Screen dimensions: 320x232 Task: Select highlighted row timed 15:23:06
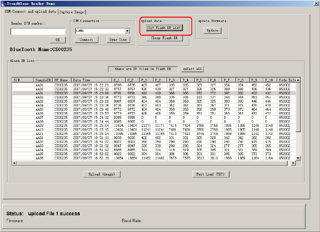tap(154, 93)
